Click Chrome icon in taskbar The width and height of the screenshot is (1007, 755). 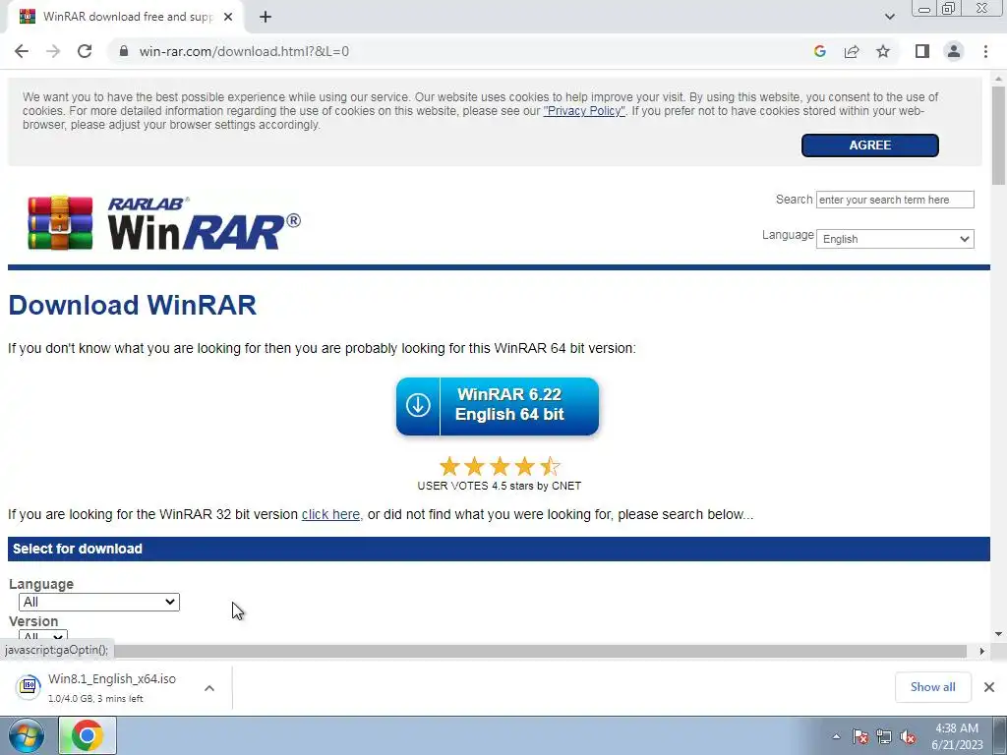coord(88,735)
